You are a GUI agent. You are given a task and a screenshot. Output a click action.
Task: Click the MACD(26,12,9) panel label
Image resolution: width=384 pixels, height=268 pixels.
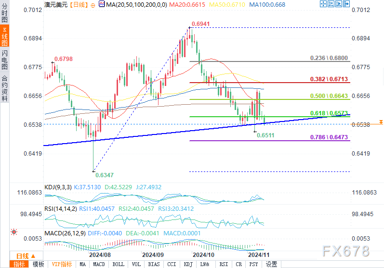click(65, 233)
